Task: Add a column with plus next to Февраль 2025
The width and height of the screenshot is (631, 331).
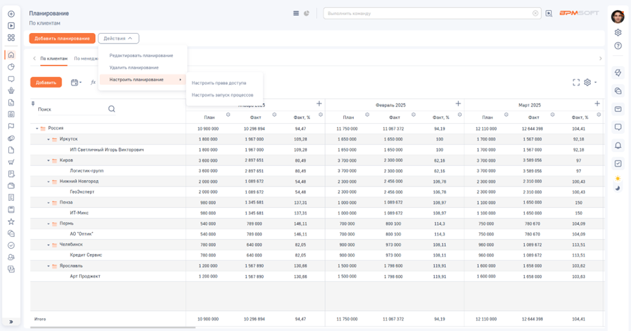Action: [x=458, y=104]
